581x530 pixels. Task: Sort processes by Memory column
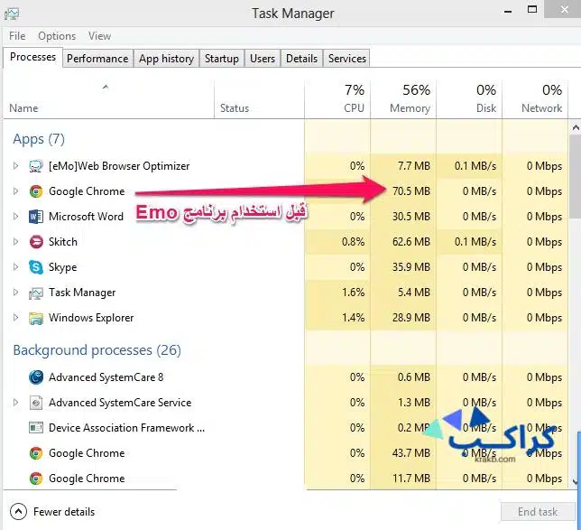pyautogui.click(x=403, y=99)
